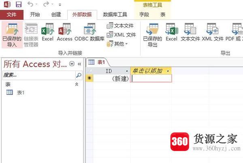The height and width of the screenshot is (163, 243).
Task: Open the undo history dropdown arrow
Action: pyautogui.click(x=37, y=4)
